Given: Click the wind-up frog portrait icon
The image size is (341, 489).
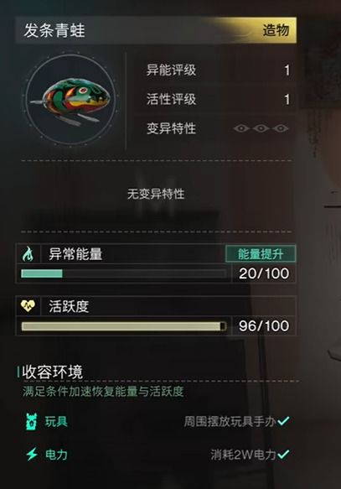Looking at the screenshot, I should (70, 100).
